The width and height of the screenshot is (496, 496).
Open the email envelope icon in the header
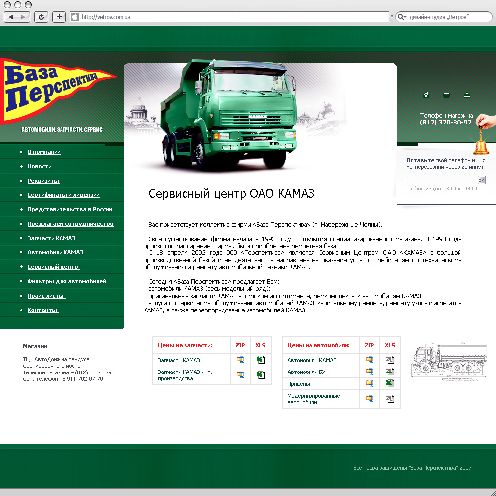tap(446, 95)
